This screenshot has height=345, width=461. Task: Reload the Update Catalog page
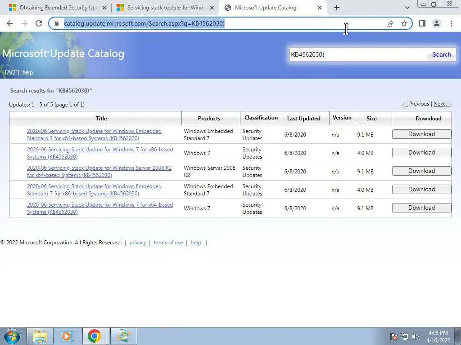39,23
